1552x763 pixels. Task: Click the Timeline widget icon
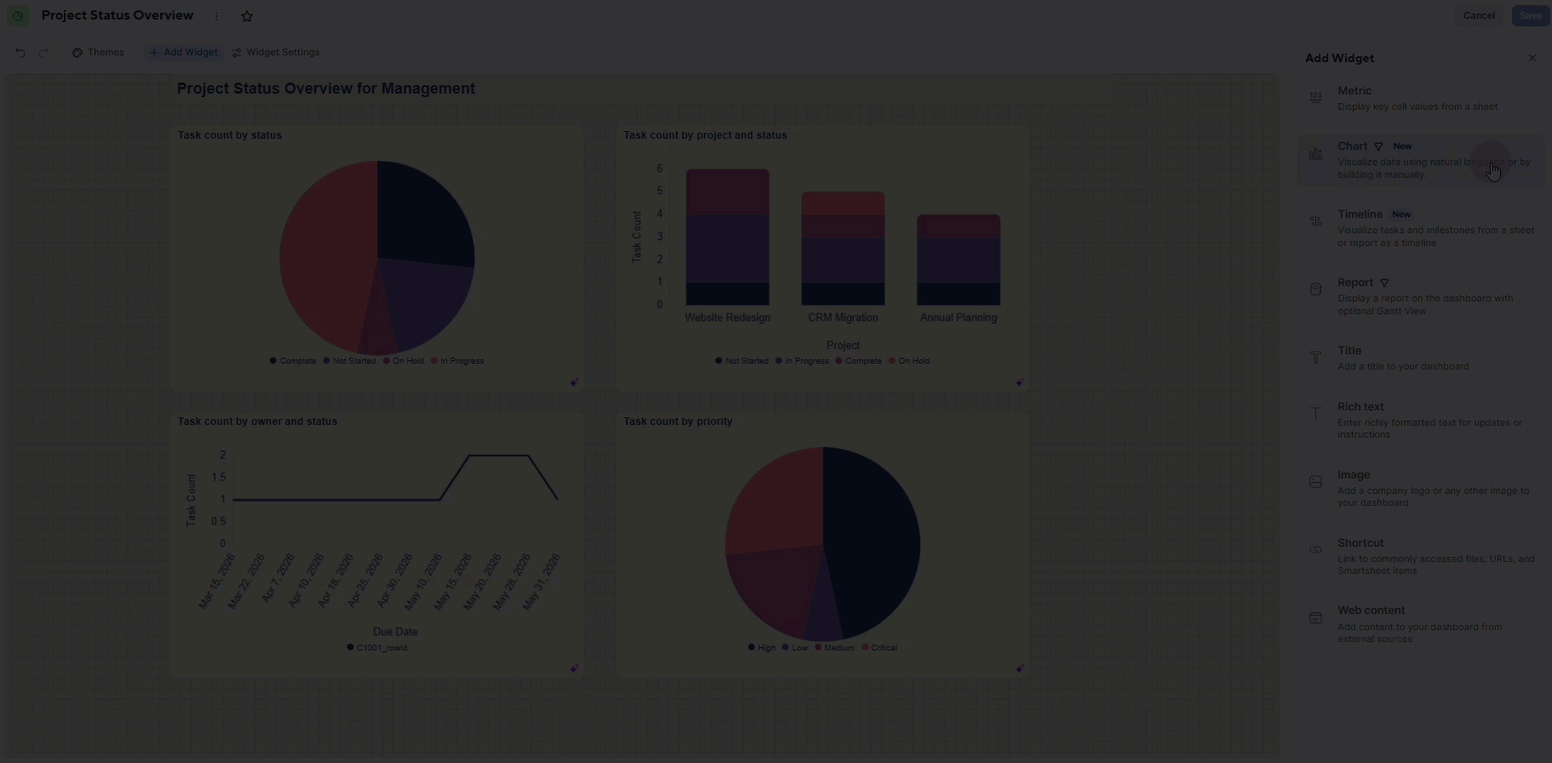pyautogui.click(x=1316, y=221)
